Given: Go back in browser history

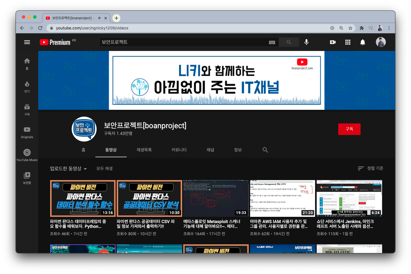Looking at the screenshot, I should [x=22, y=28].
